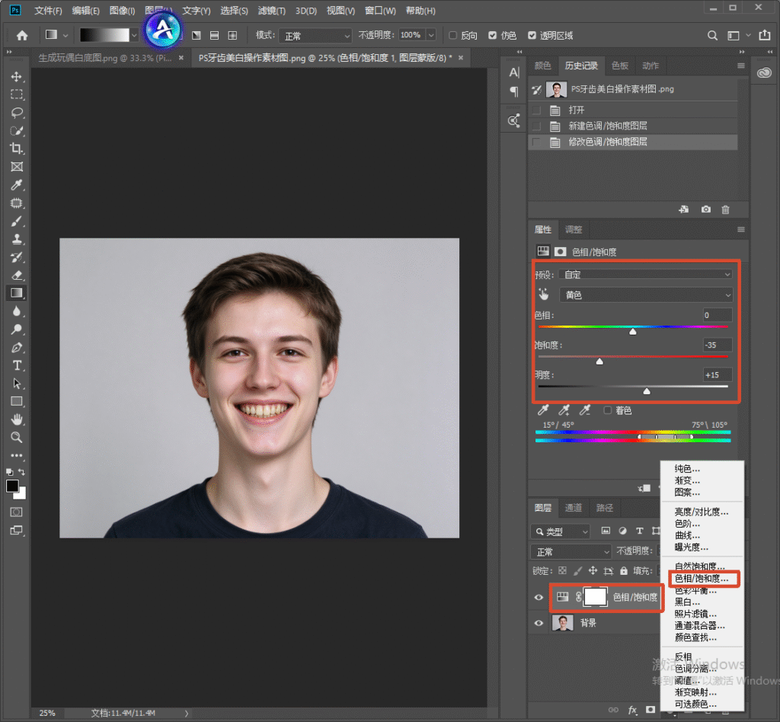Enable the 着色 colorize checkbox

[x=607, y=410]
